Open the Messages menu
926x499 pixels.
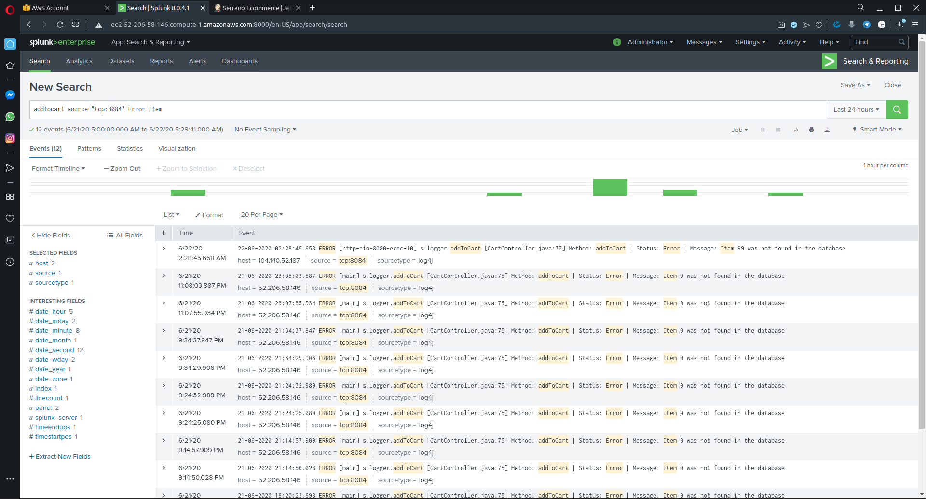click(x=704, y=42)
